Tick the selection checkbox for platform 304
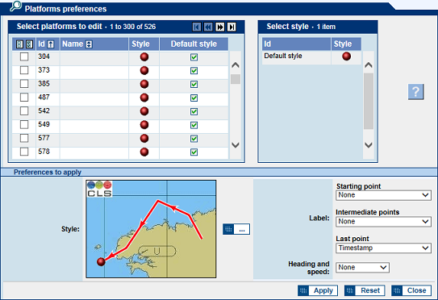The image size is (438, 300). click(x=24, y=56)
